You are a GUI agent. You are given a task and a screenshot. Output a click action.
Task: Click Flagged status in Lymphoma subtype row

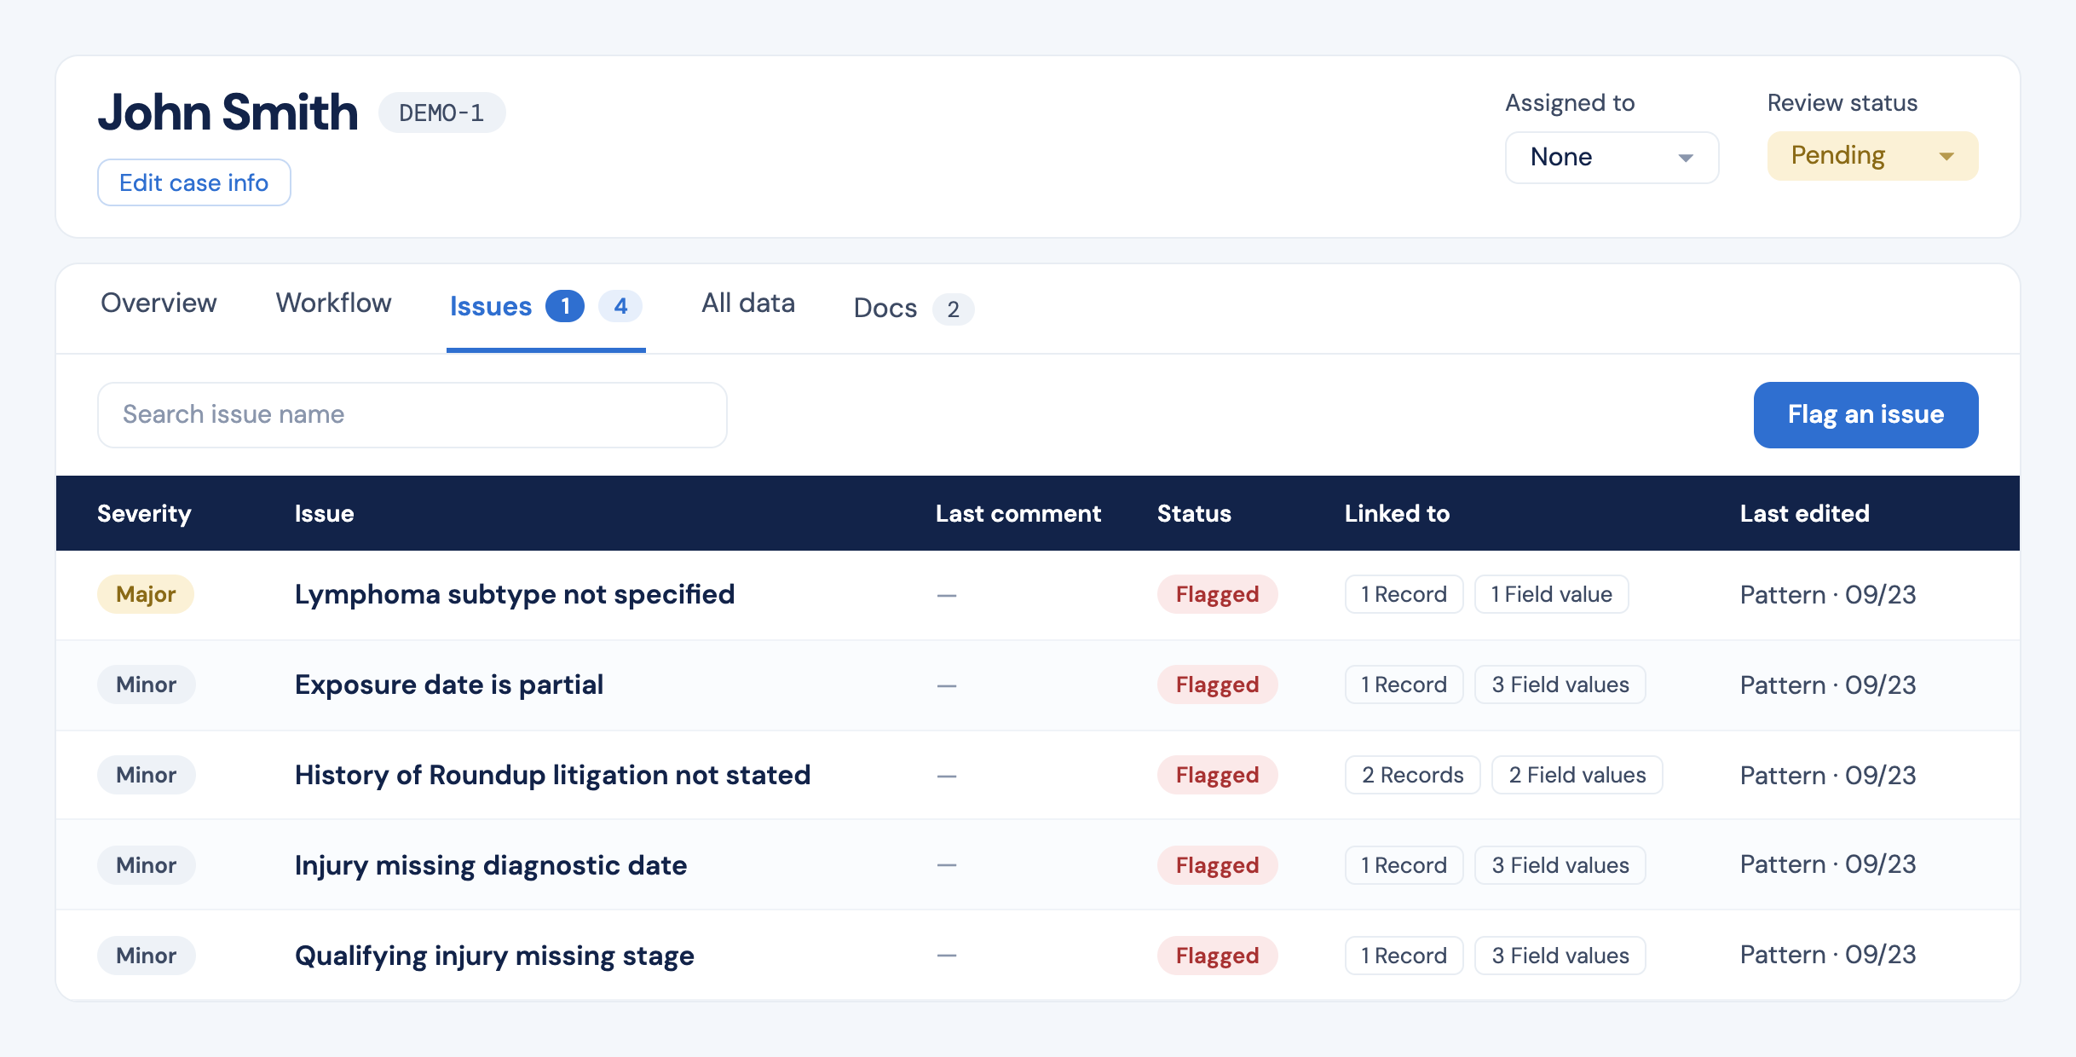tap(1217, 594)
